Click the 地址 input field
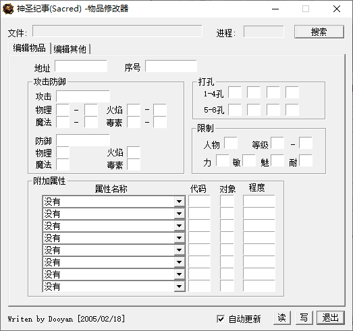The width and height of the screenshot is (353, 331). click(81, 66)
